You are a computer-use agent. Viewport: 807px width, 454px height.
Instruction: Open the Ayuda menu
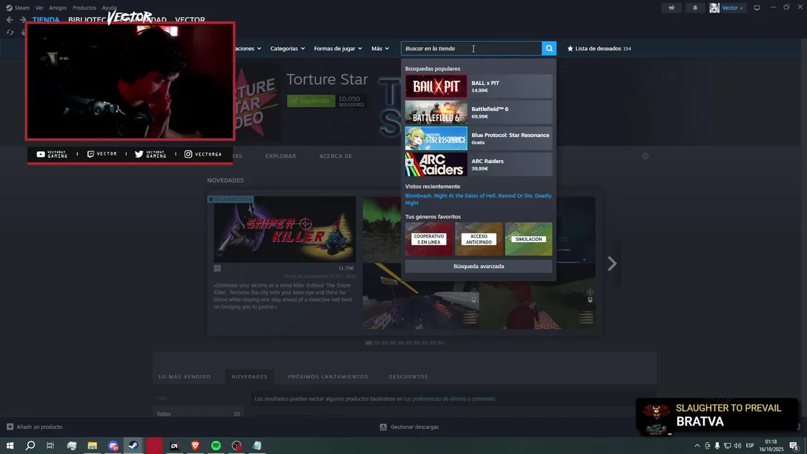[x=109, y=8]
